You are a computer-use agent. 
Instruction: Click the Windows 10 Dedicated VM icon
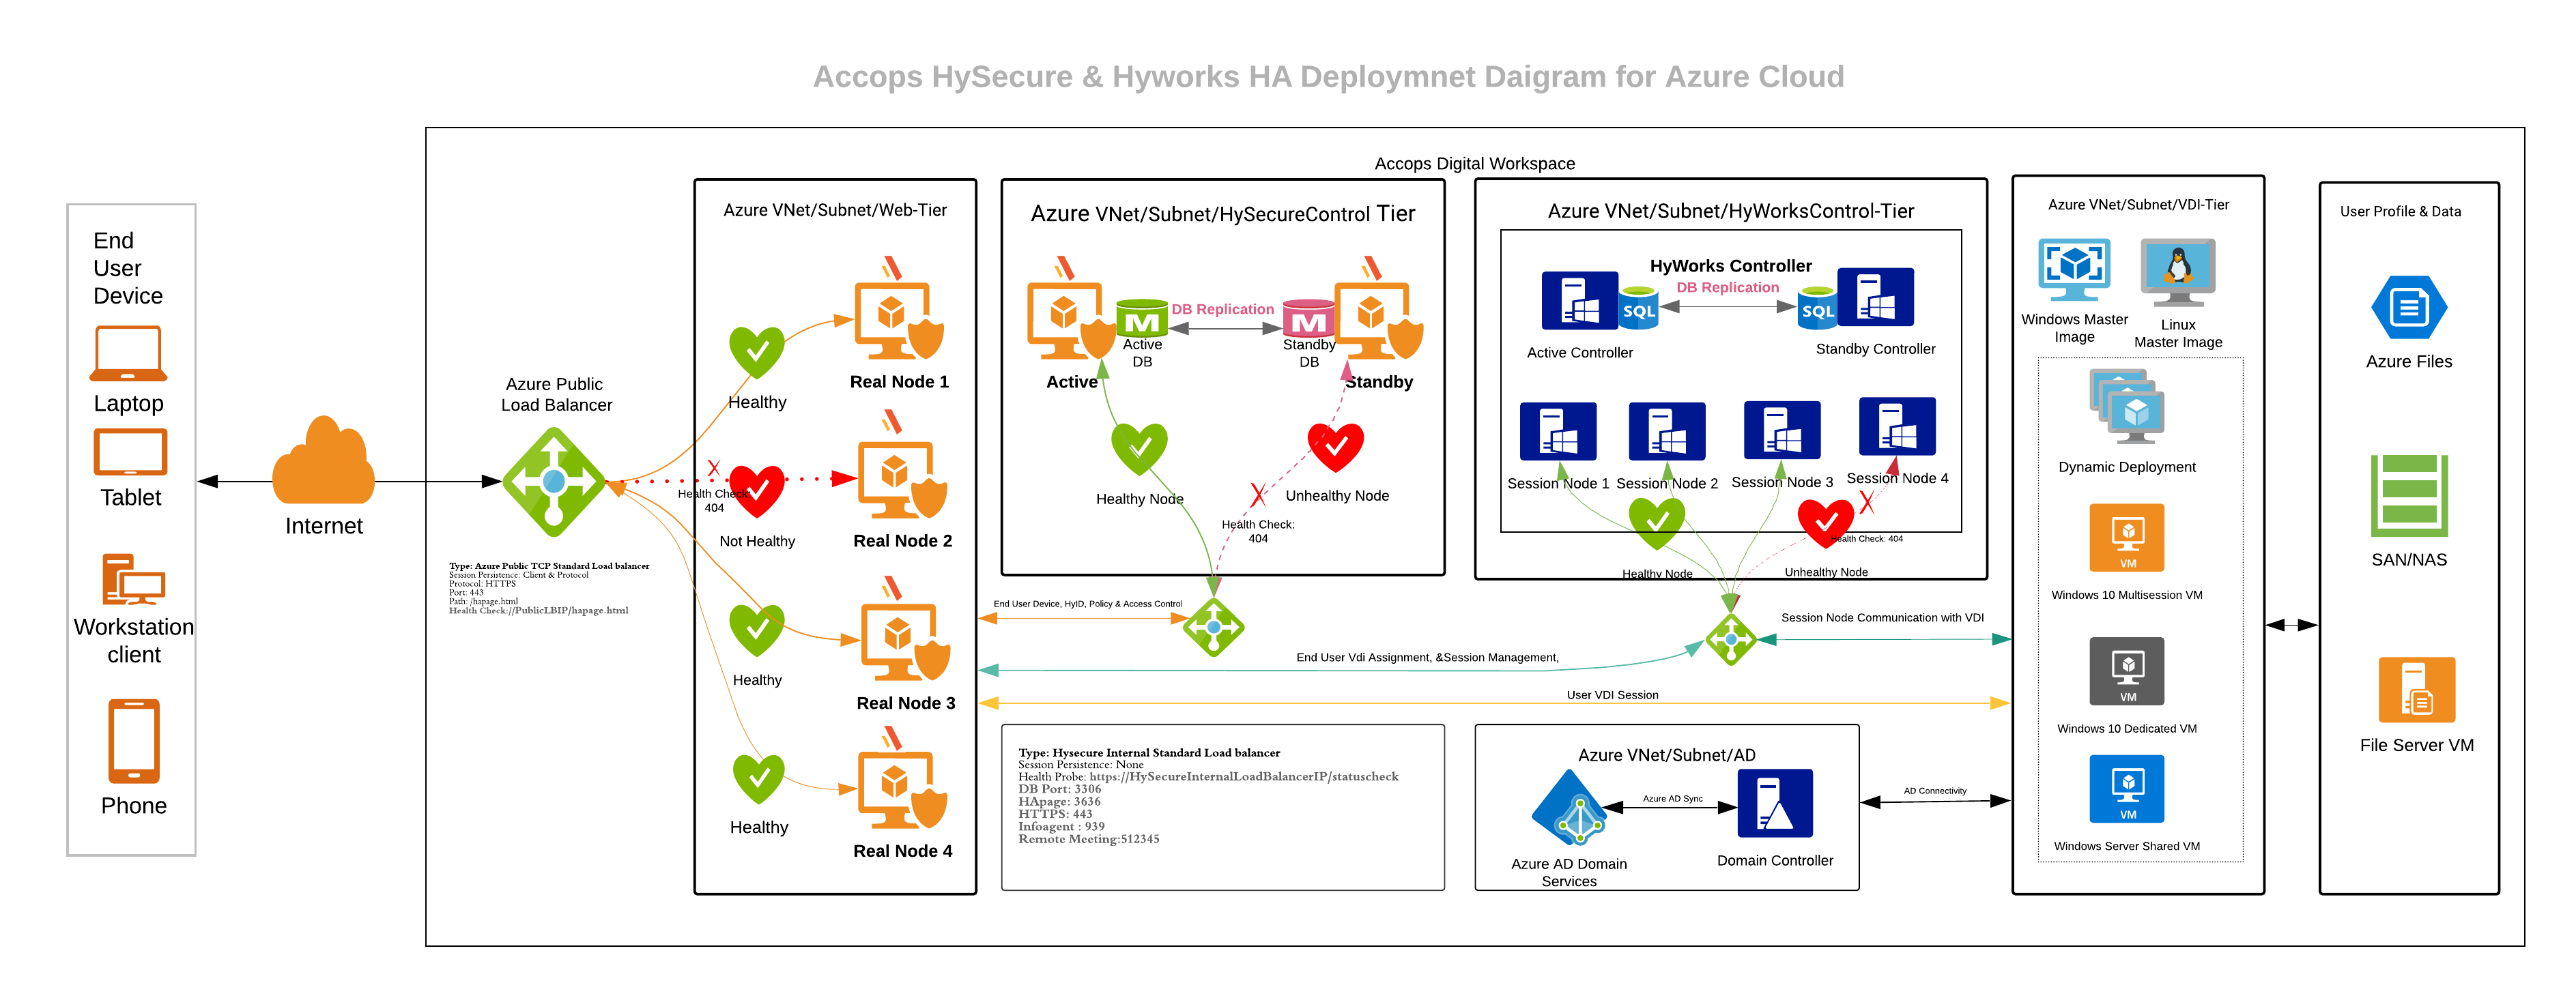tap(2127, 671)
